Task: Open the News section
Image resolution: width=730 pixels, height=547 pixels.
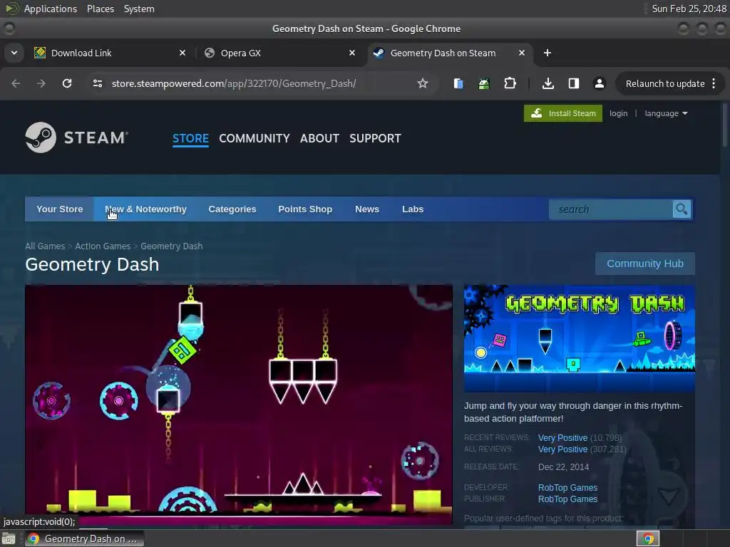Action: [x=367, y=209]
